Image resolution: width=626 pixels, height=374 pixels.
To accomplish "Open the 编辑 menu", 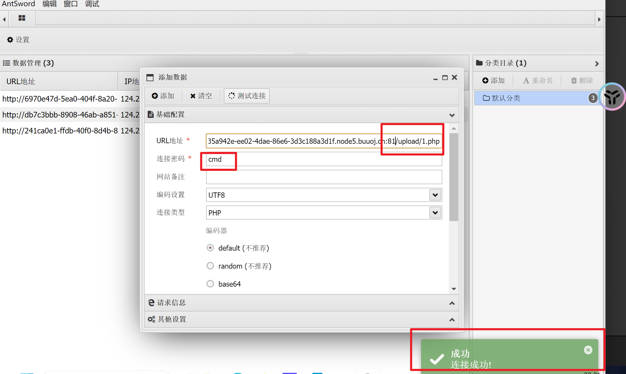I will 49,4.
